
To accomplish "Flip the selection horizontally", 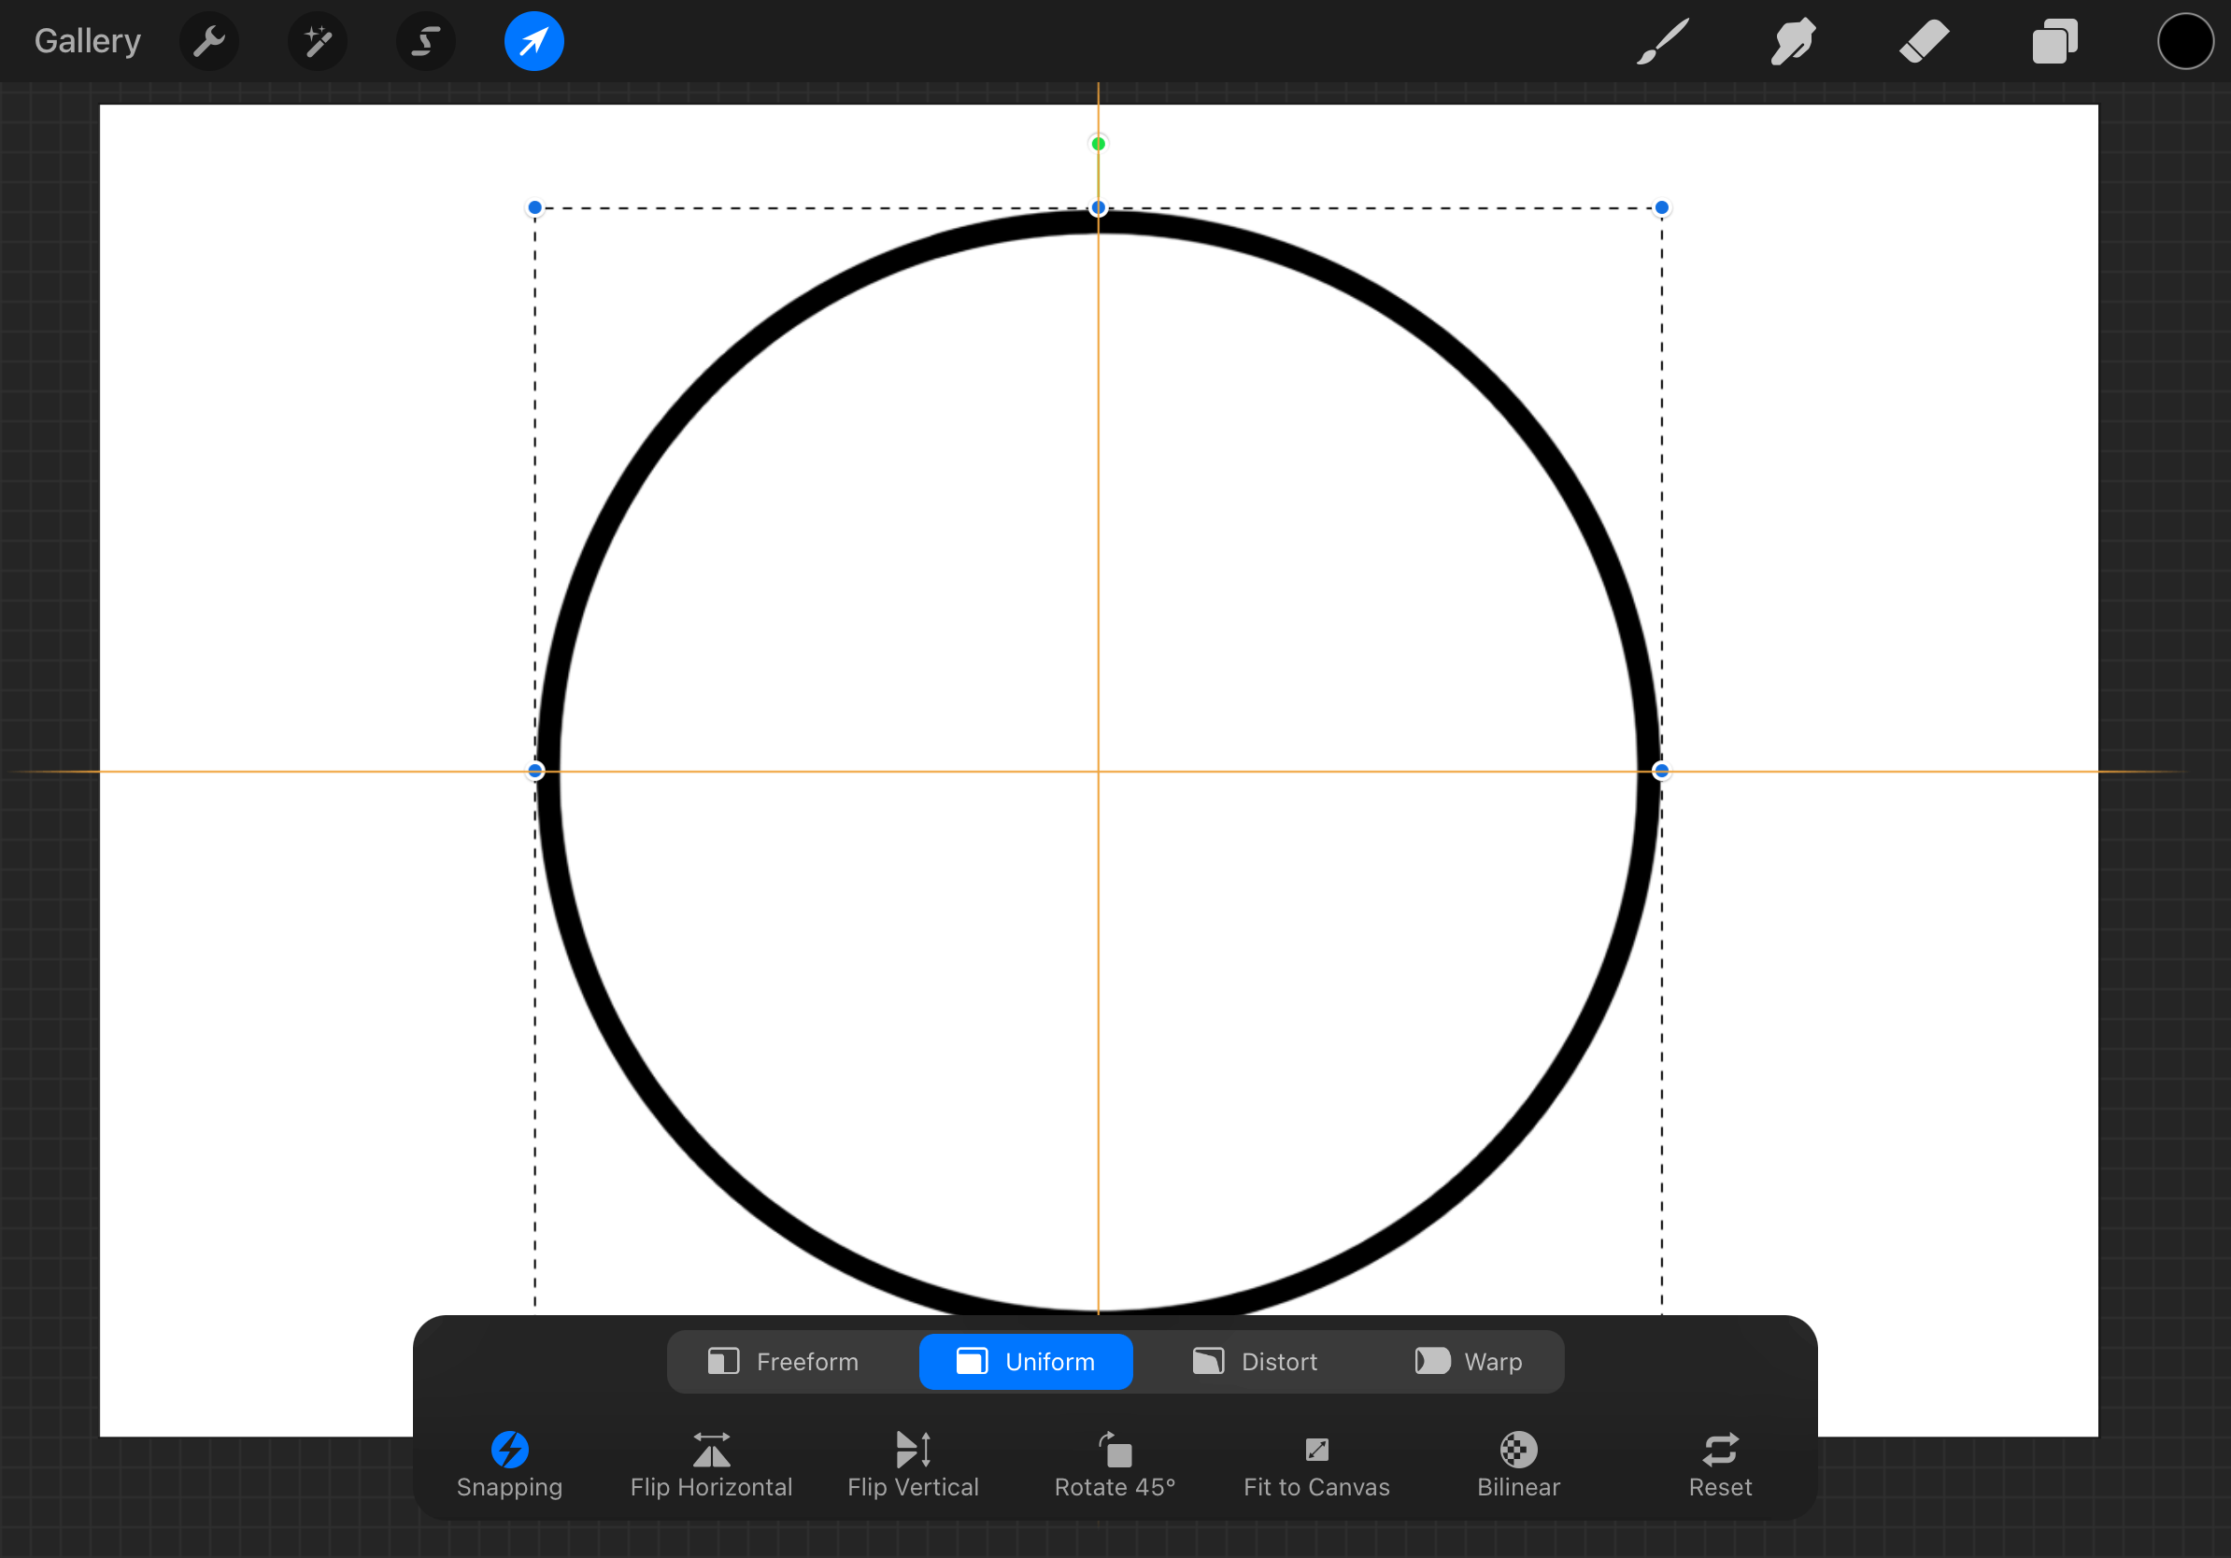I will (x=711, y=1465).
